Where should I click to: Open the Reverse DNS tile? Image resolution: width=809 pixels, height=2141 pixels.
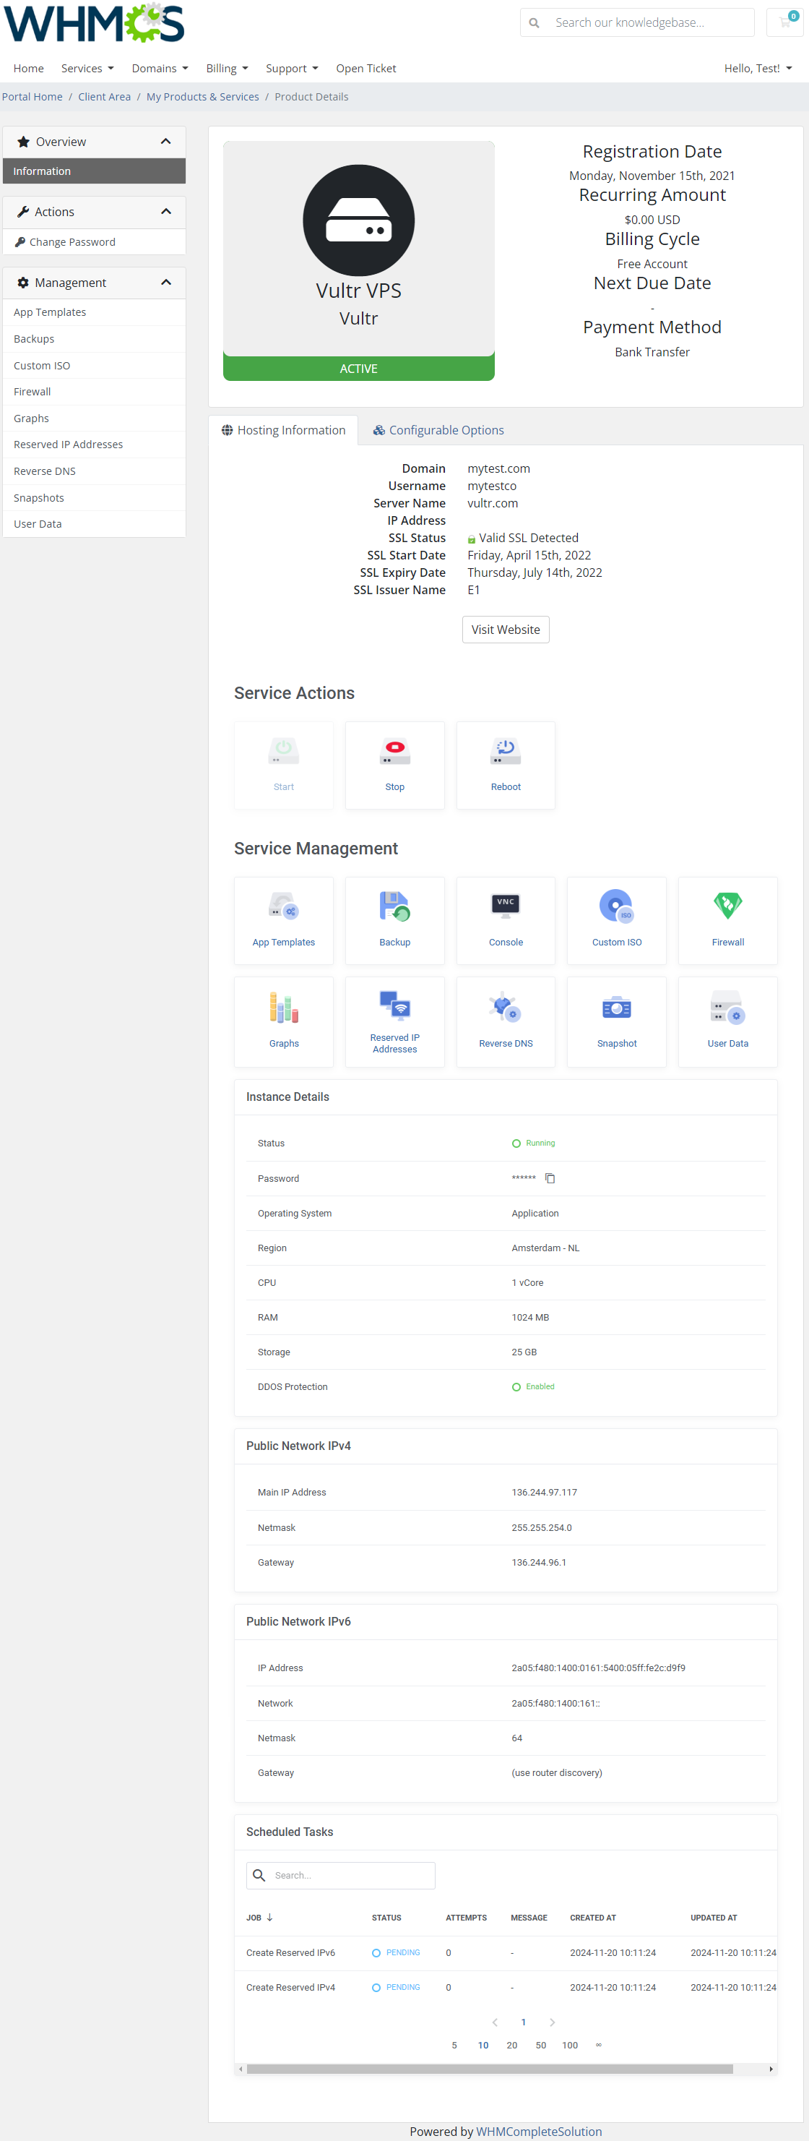click(505, 1021)
